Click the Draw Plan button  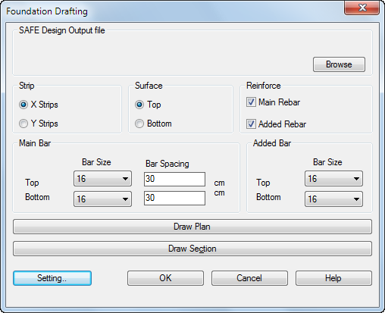click(192, 227)
